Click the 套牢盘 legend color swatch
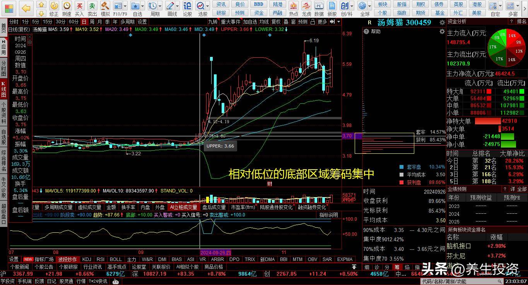The height and width of the screenshot is (285, 528). [402, 167]
